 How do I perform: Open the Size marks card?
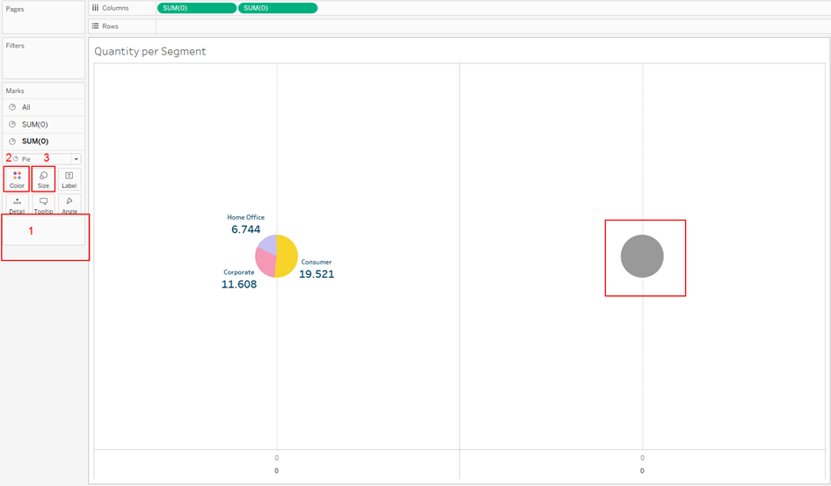click(x=43, y=179)
